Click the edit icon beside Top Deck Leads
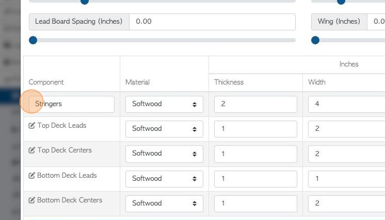Viewport: 385px width, 220px height. [x=32, y=125]
